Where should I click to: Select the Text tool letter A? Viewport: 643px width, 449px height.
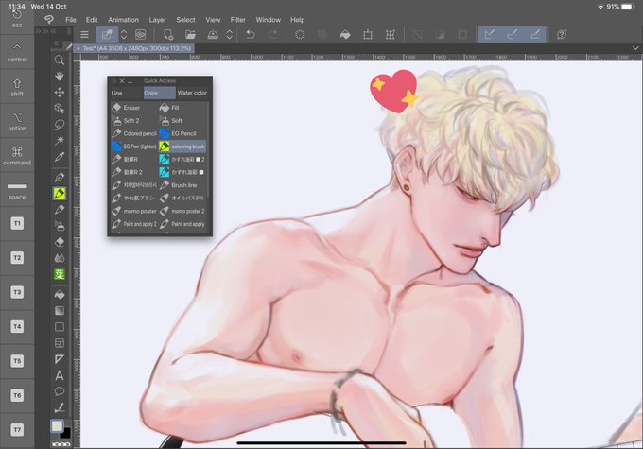60,375
